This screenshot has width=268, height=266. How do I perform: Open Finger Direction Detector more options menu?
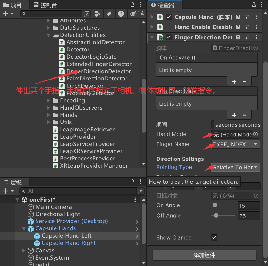(256, 37)
